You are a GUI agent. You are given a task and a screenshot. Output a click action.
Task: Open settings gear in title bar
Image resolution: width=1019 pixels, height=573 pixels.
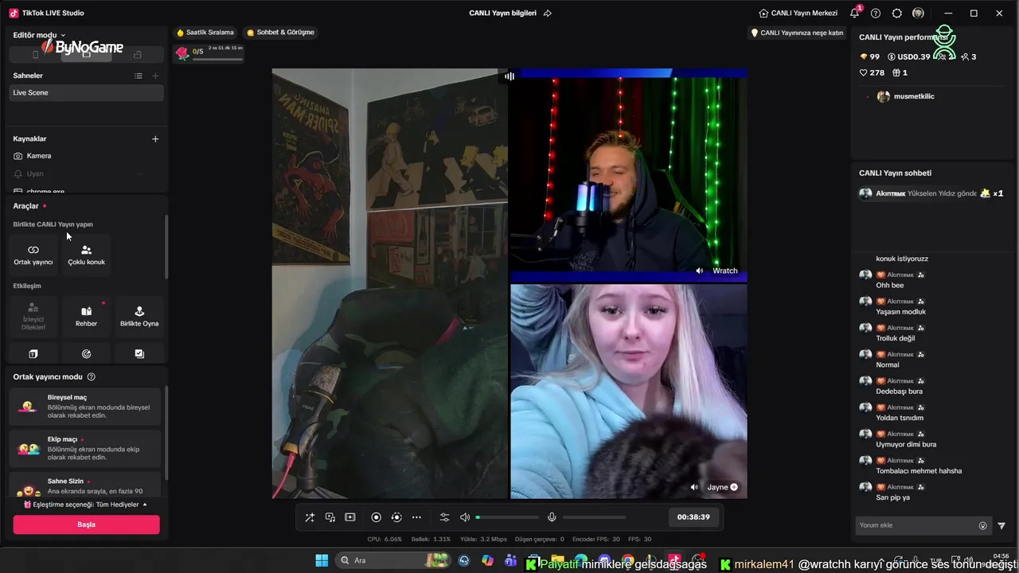[x=897, y=14]
